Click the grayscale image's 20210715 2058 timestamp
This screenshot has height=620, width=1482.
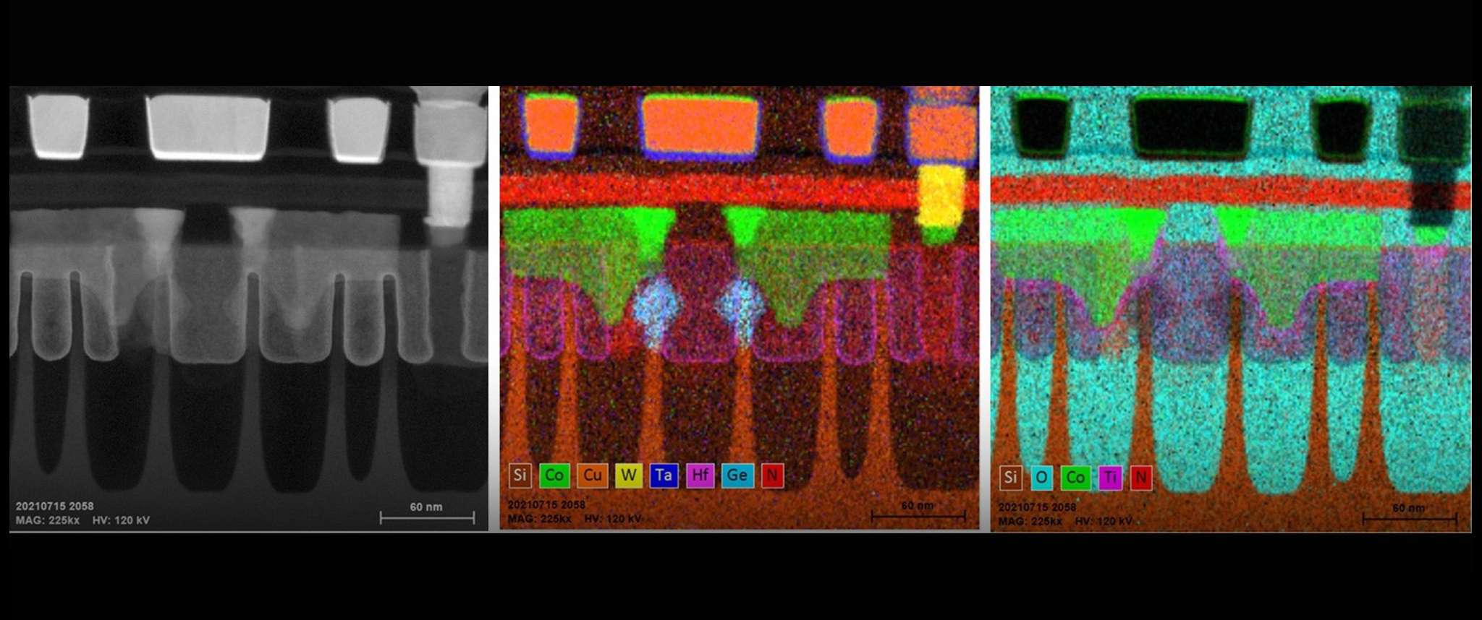tap(55, 506)
